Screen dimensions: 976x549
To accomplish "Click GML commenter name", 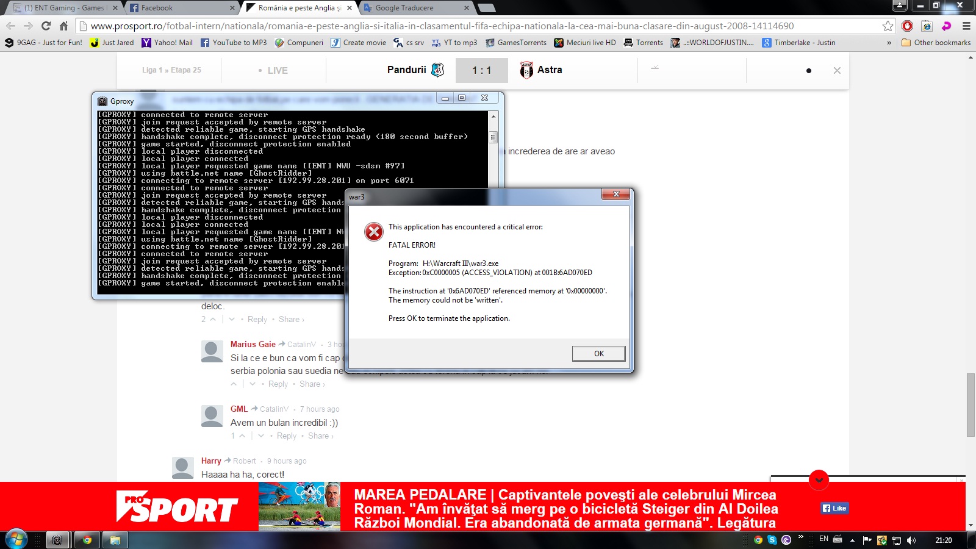I will pos(239,409).
